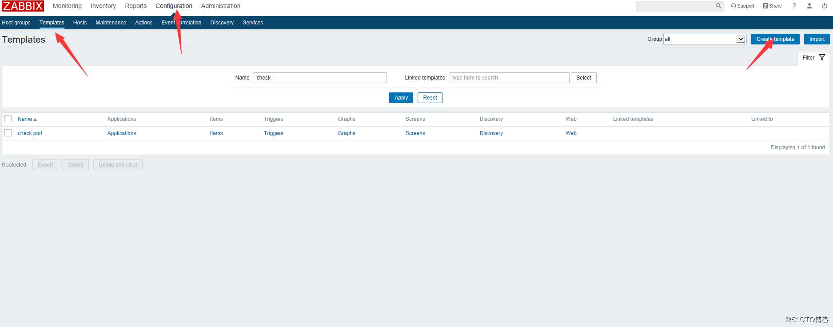Open the Reports menu
This screenshot has height=327, width=833.
[136, 6]
